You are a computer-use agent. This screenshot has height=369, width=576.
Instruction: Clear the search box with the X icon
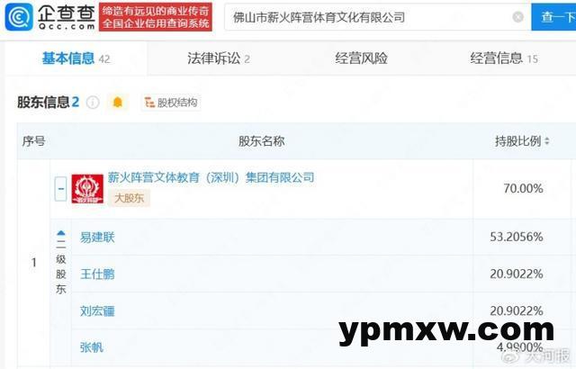[x=517, y=17]
